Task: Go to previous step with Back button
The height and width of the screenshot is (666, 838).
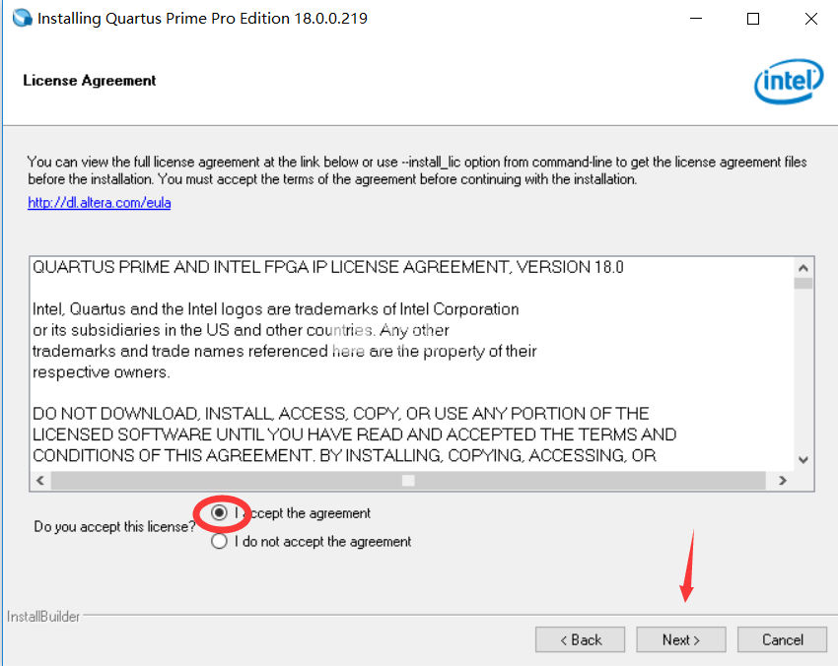Action: point(580,639)
